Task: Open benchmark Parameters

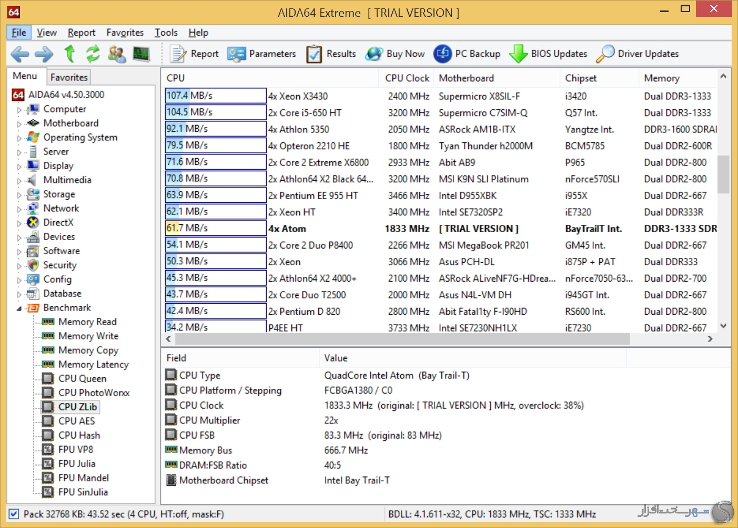Action: [261, 54]
